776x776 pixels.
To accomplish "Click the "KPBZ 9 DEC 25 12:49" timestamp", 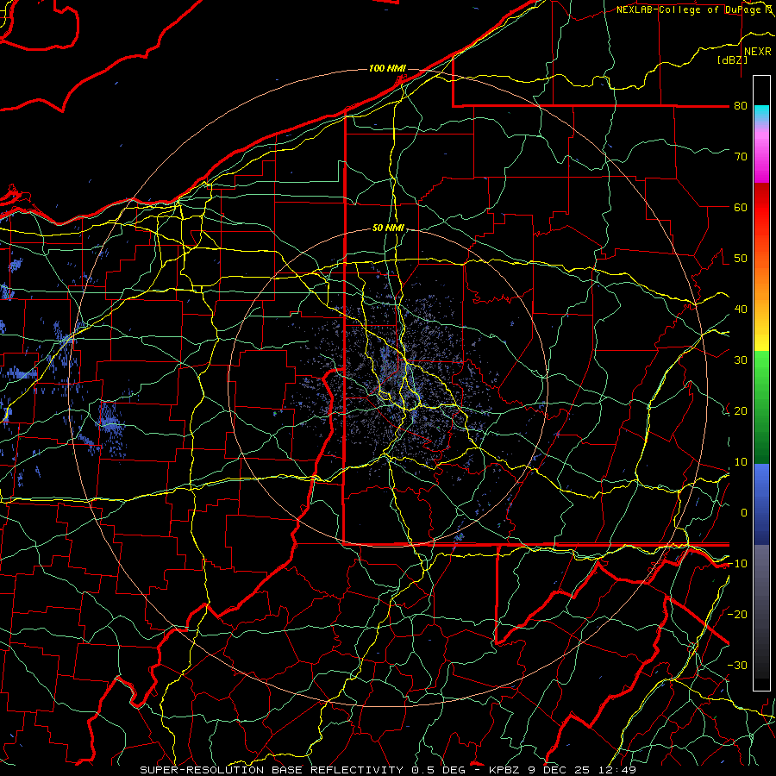I will click(x=562, y=770).
